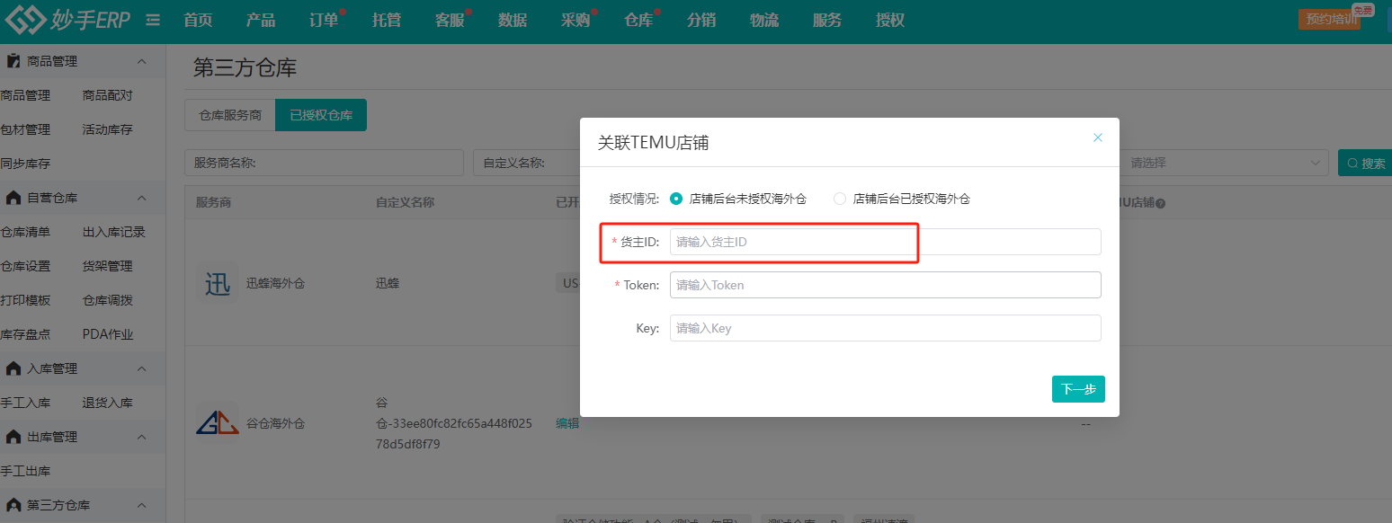Focus the 自定义名称 search field

pyautogui.click(x=526, y=163)
